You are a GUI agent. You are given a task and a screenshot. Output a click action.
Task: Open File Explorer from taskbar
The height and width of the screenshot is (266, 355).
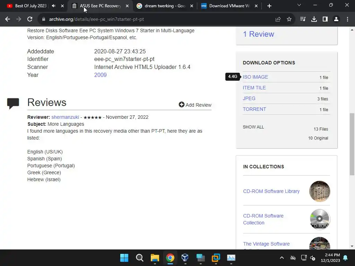pos(155,258)
